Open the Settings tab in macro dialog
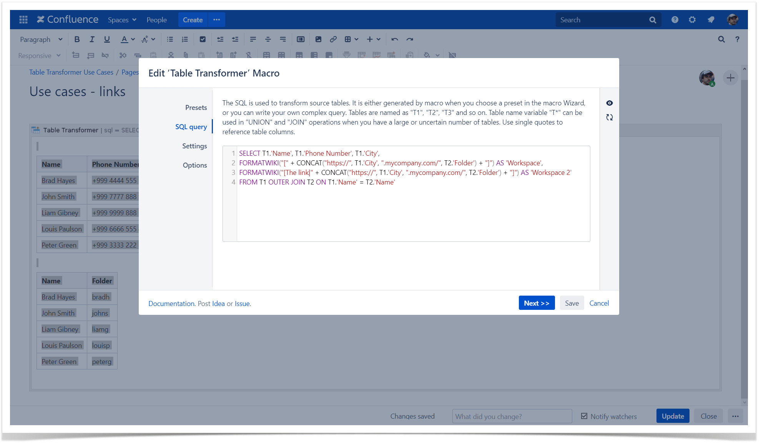This screenshot has width=761, height=444. (x=194, y=146)
